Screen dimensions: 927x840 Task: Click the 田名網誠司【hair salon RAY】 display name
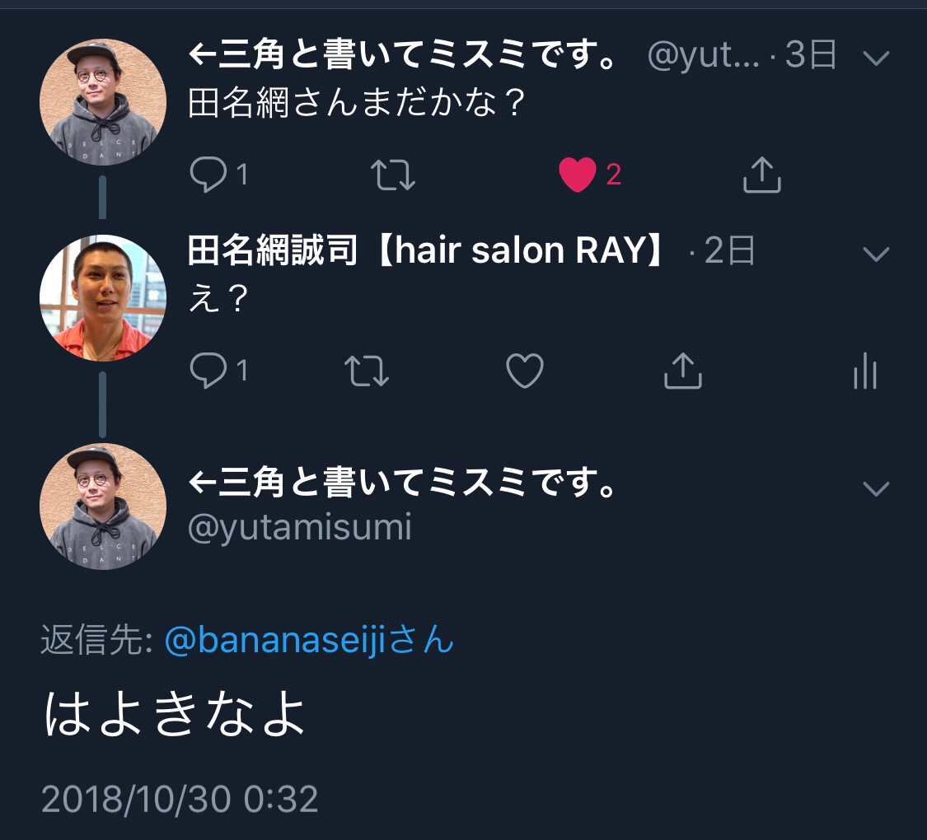[x=426, y=250]
